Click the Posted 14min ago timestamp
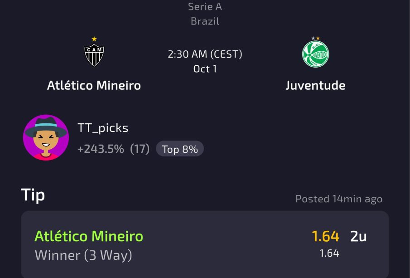The height and width of the screenshot is (278, 410). coord(338,199)
